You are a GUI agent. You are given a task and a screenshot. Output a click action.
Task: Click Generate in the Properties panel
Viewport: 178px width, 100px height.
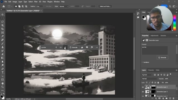click(162, 57)
